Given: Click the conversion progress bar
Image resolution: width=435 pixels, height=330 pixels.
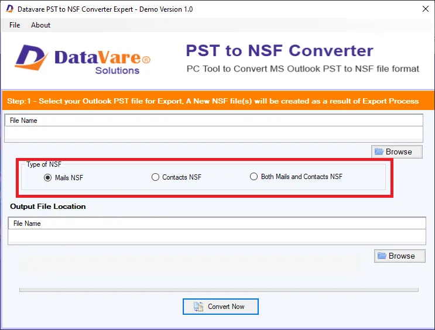Looking at the screenshot, I should tap(219, 290).
